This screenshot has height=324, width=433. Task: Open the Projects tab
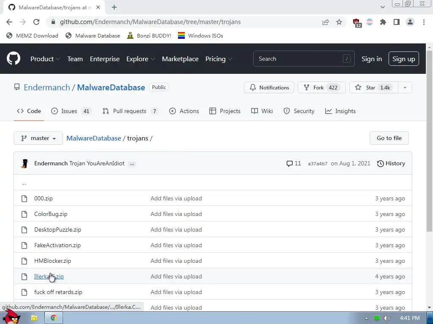[x=225, y=111]
